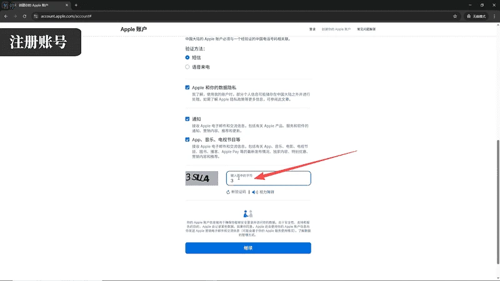Click the blue privacy handshake icon

point(247,214)
